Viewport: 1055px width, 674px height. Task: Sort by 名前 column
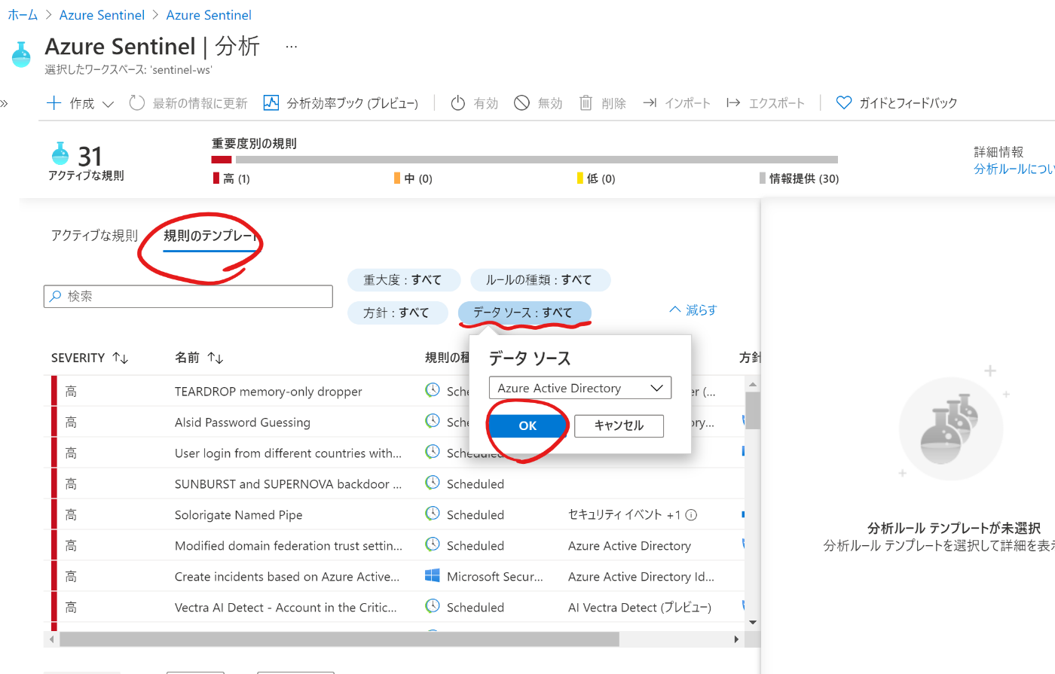coord(199,358)
